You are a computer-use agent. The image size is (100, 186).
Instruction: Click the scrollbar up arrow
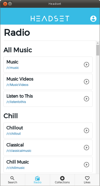[98, 43]
